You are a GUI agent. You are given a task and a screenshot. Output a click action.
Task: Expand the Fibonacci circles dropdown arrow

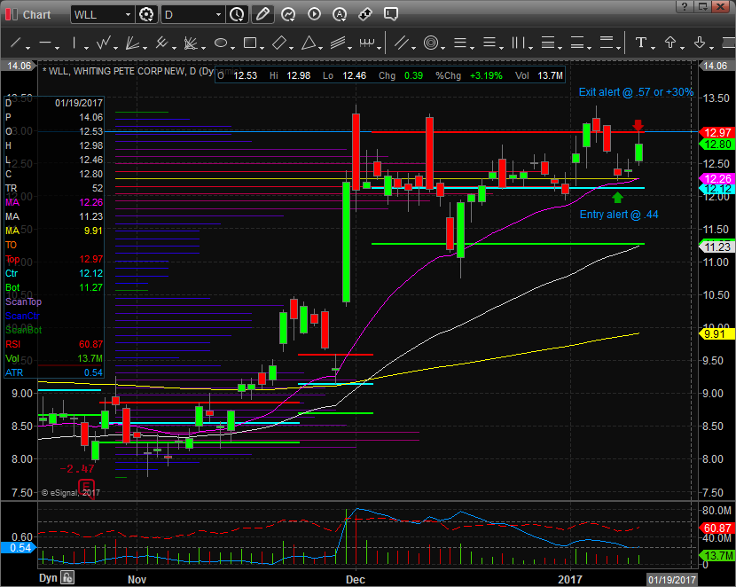[442, 48]
